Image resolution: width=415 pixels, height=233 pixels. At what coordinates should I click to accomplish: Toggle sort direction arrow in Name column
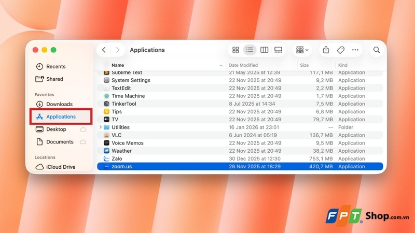(221, 66)
